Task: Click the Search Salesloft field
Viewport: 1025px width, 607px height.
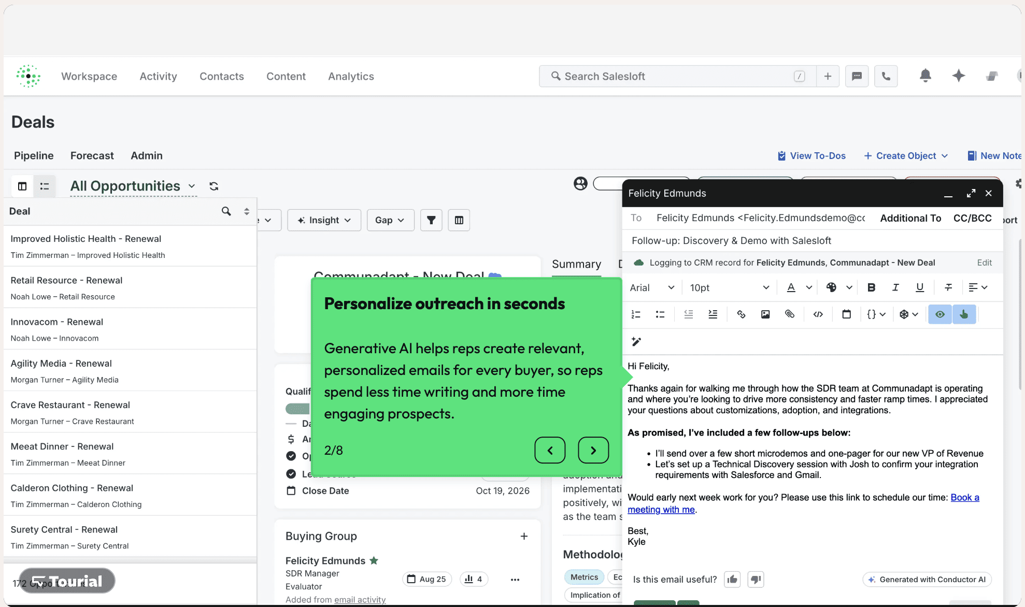Action: tap(677, 76)
